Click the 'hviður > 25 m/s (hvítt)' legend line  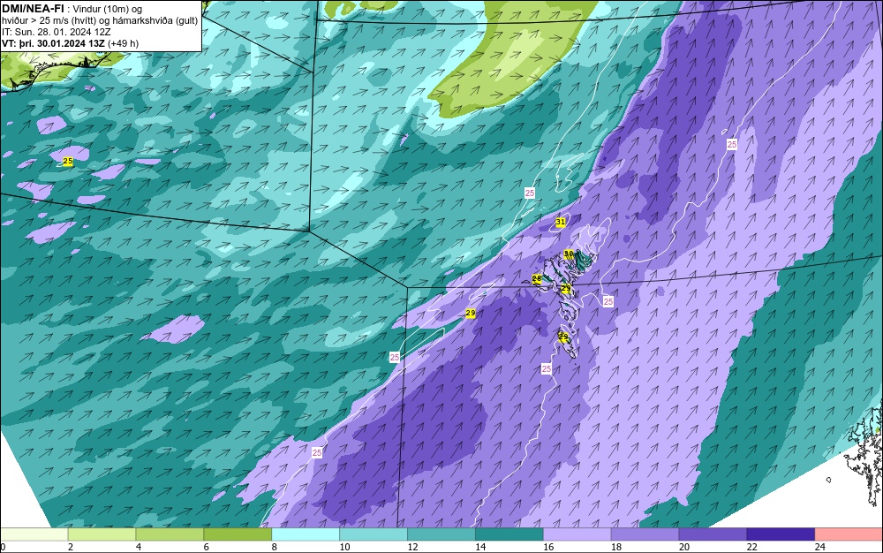click(x=100, y=21)
